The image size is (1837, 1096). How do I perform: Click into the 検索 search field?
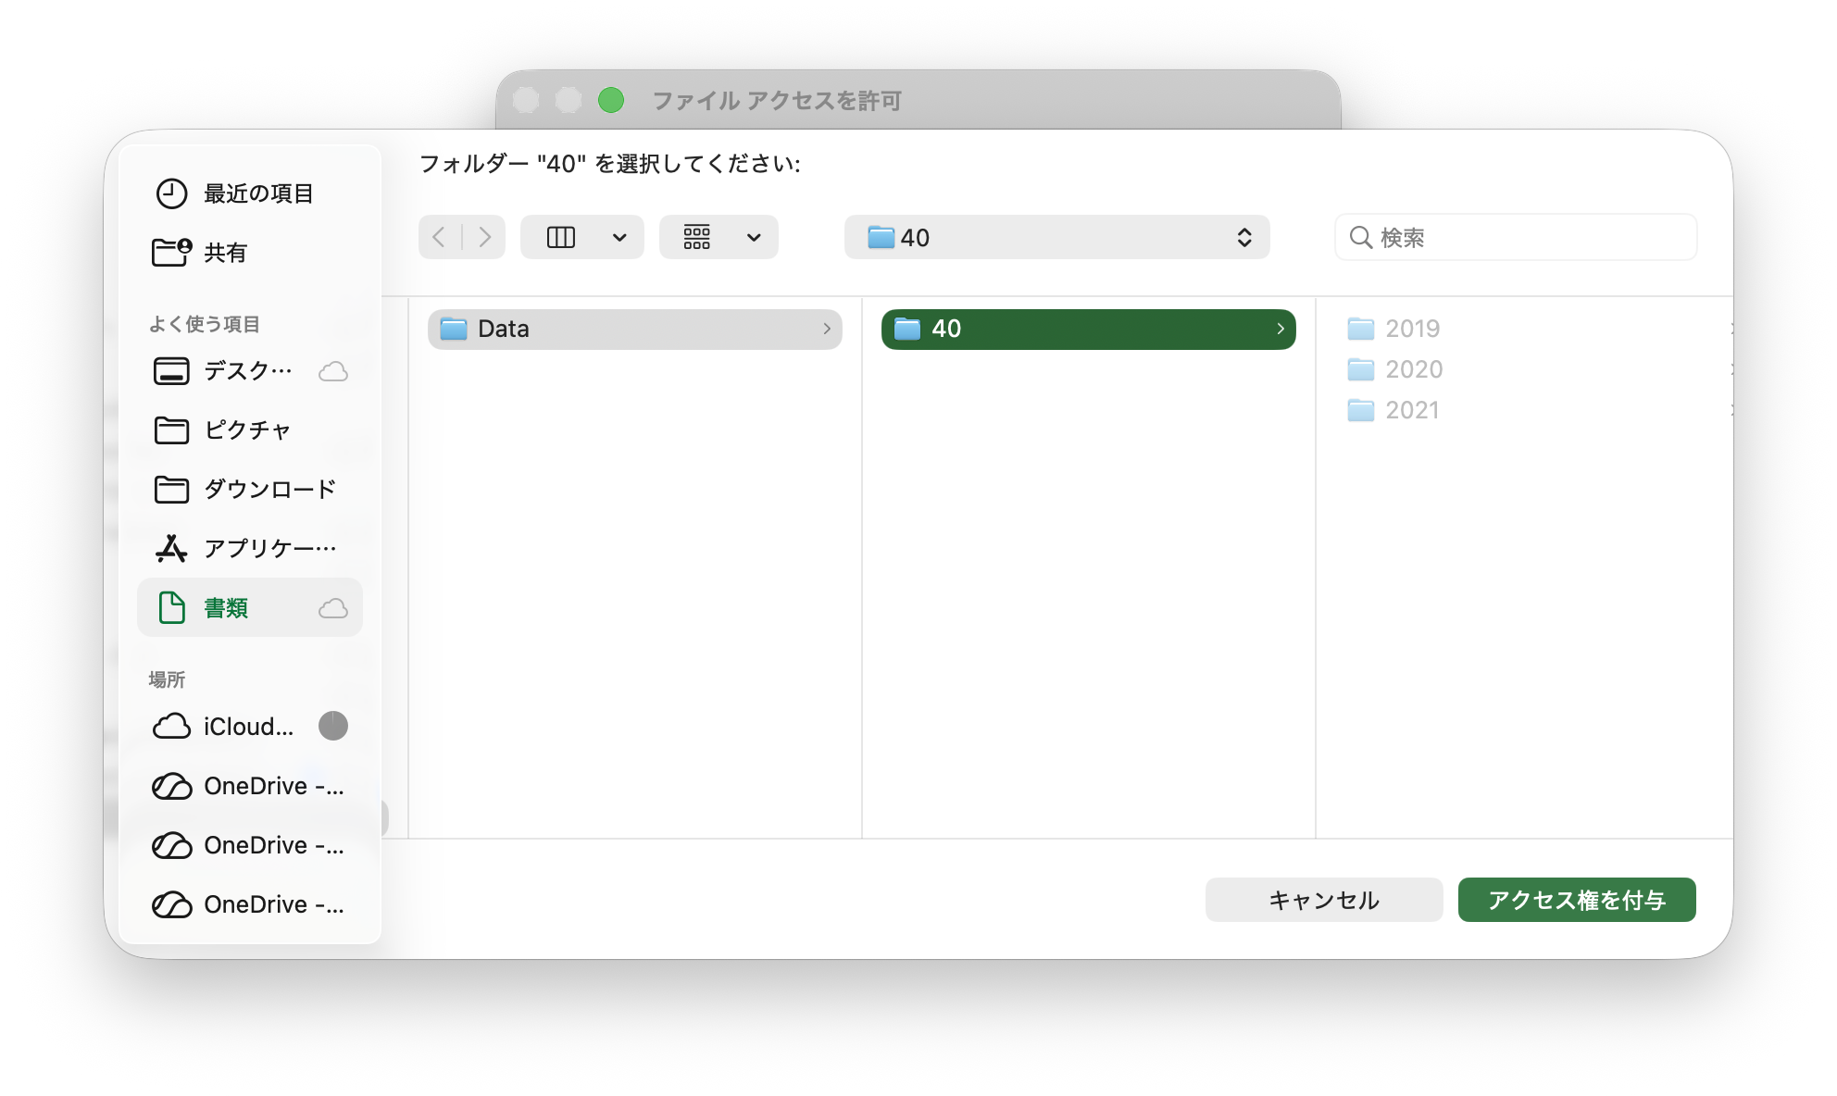(1528, 238)
